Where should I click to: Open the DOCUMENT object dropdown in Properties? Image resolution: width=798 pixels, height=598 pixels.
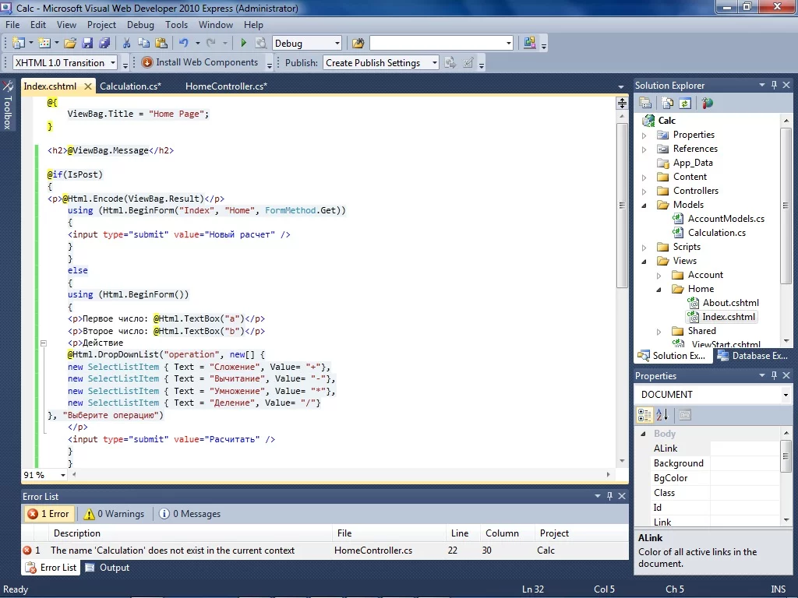786,395
